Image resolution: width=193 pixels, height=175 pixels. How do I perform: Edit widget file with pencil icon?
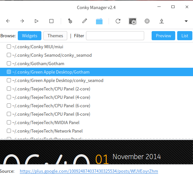coord(85,21)
